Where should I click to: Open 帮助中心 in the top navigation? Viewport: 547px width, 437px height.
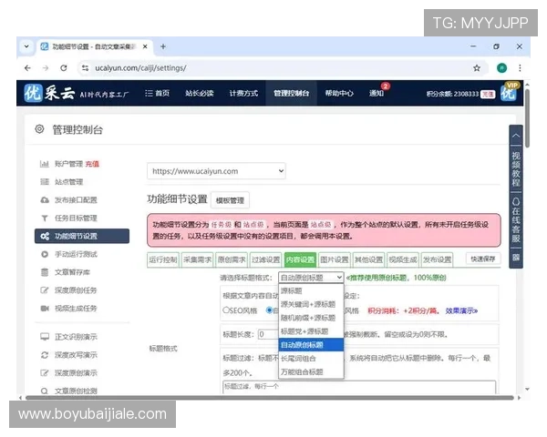tap(339, 93)
